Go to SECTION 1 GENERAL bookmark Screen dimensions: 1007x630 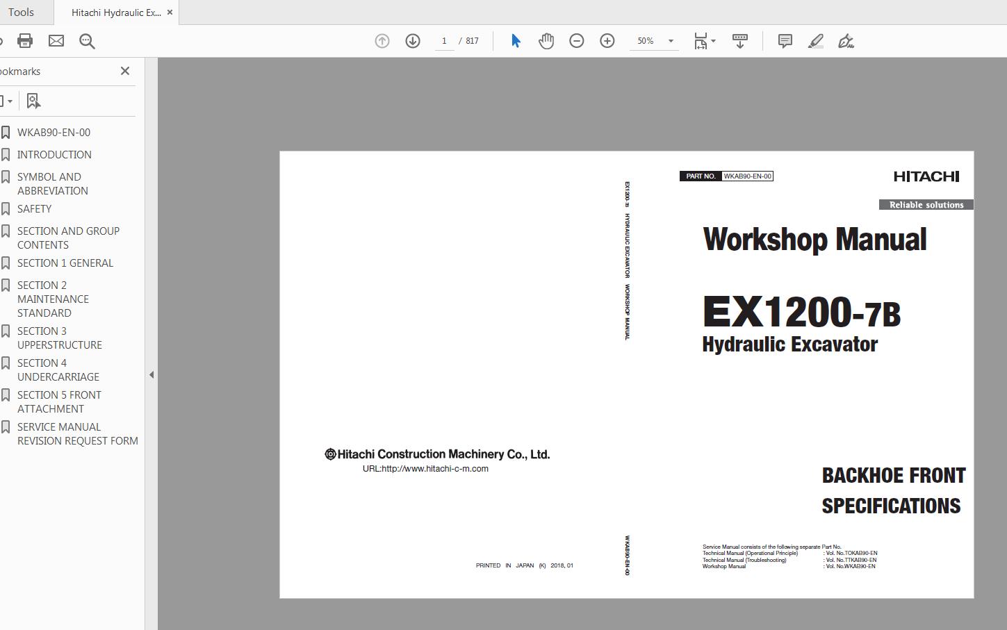point(65,263)
